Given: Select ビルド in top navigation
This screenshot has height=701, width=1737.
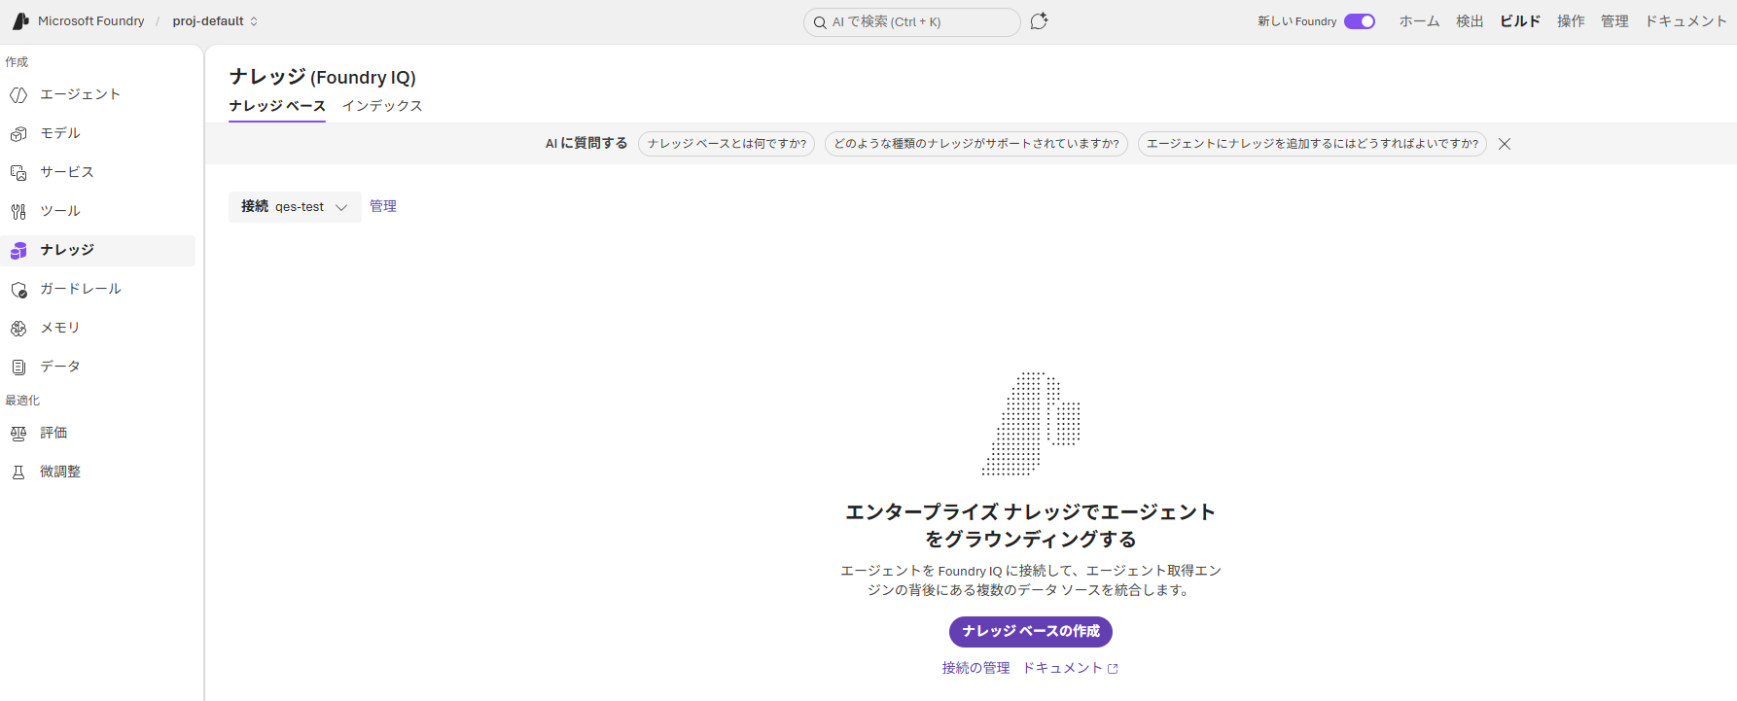Looking at the screenshot, I should point(1520,21).
